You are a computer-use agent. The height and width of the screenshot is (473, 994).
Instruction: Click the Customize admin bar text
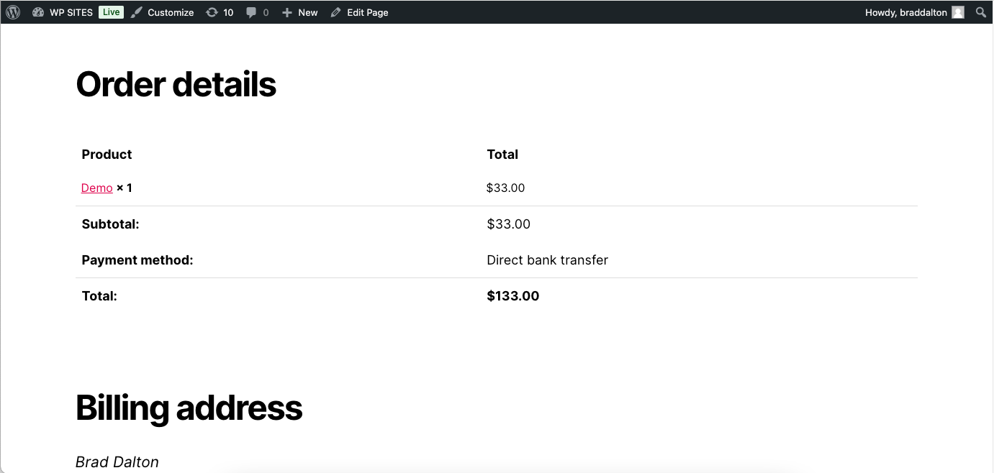tap(171, 12)
